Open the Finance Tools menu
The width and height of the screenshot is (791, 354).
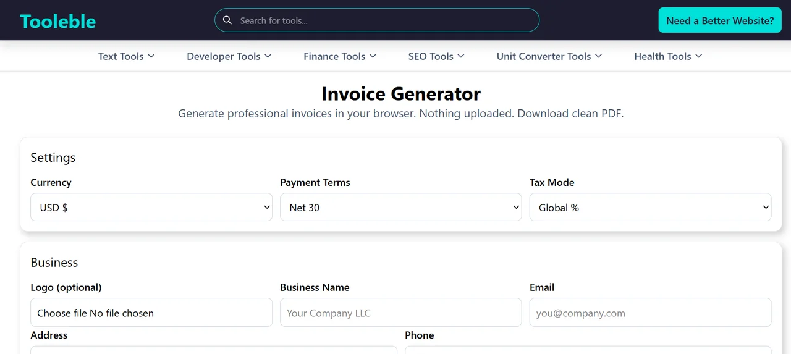(340, 56)
